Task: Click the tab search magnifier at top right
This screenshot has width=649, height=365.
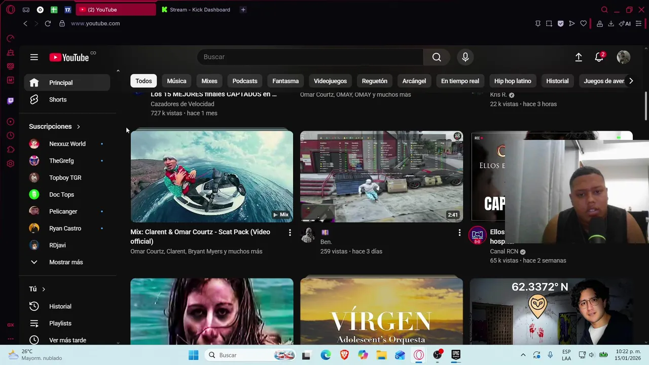Action: (604, 10)
